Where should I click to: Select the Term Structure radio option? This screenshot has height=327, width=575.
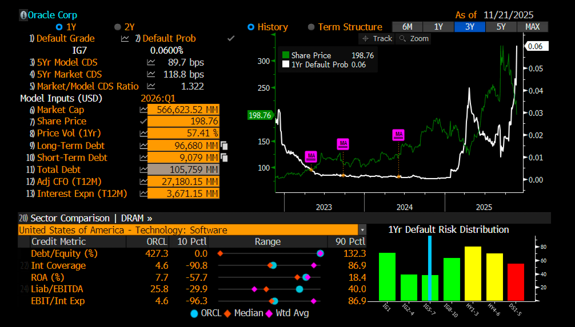[311, 27]
